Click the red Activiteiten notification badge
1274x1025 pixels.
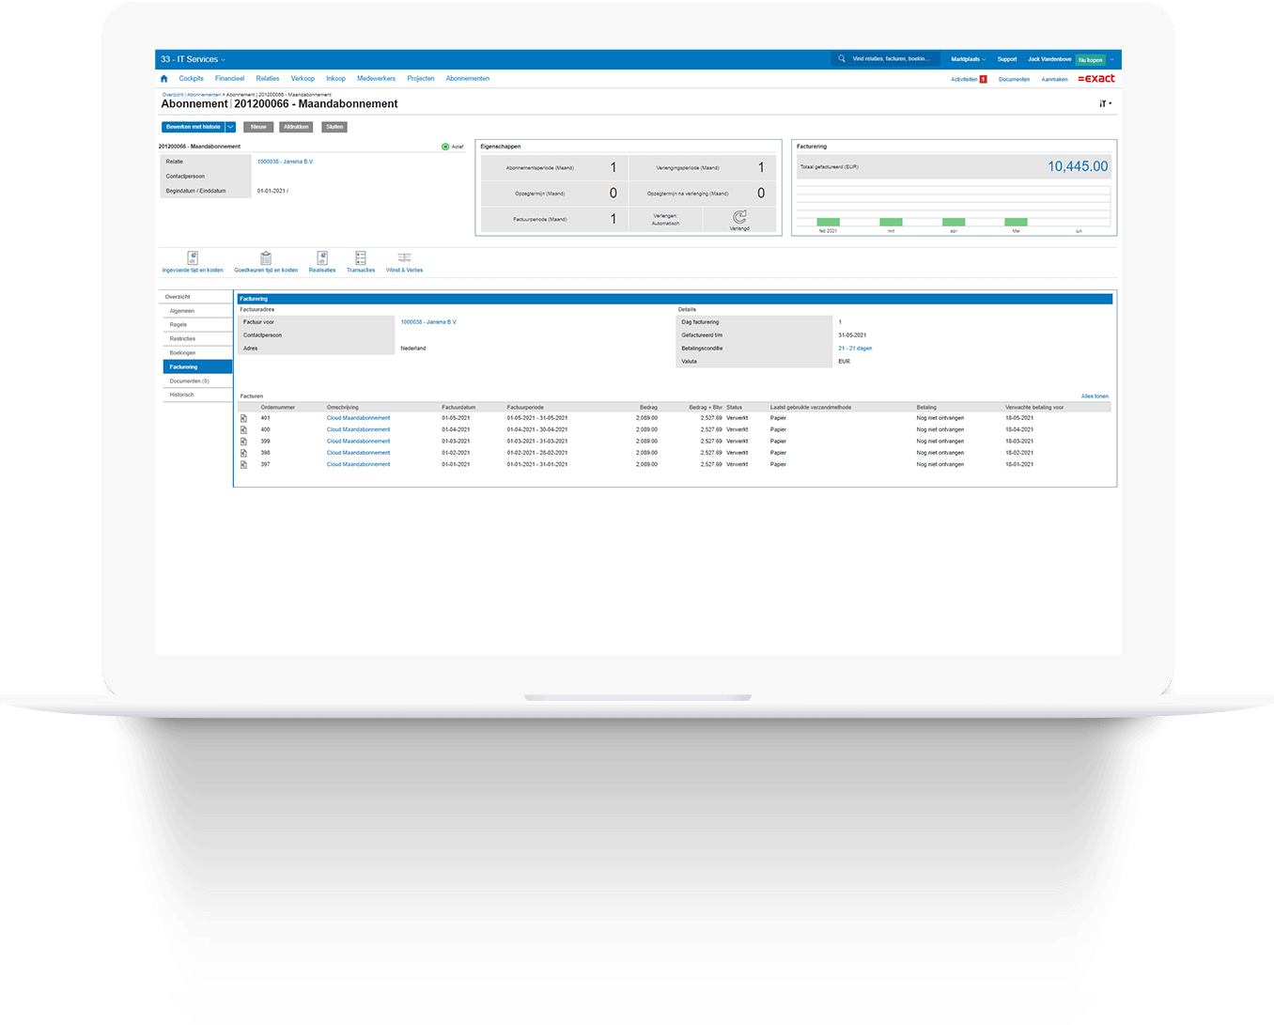[984, 79]
